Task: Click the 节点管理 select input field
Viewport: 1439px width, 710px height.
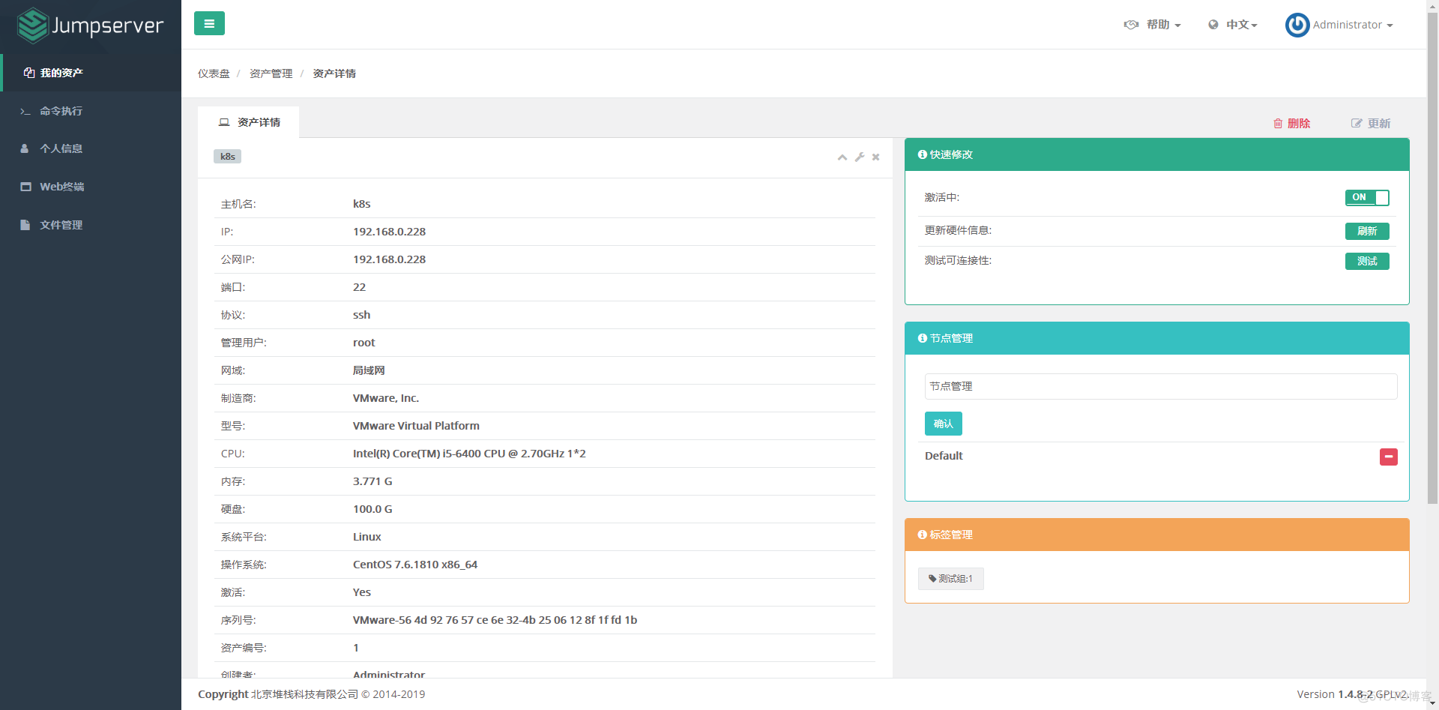Action: [1161, 386]
